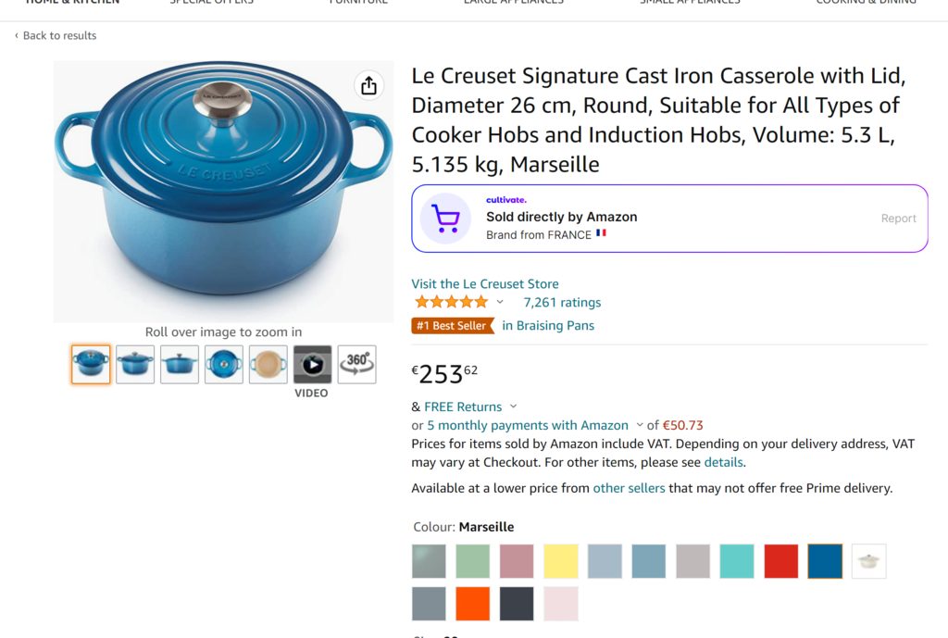This screenshot has width=948, height=638.
Task: Play the product video thumbnail
Action: click(x=313, y=364)
